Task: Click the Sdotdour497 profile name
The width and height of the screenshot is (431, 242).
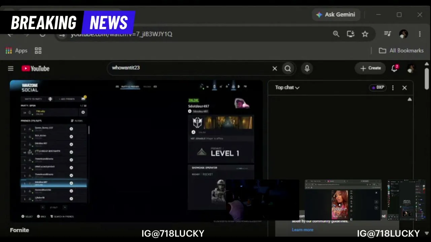Action: [x=199, y=106]
